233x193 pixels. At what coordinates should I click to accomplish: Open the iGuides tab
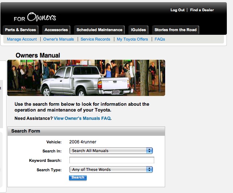[138, 30]
